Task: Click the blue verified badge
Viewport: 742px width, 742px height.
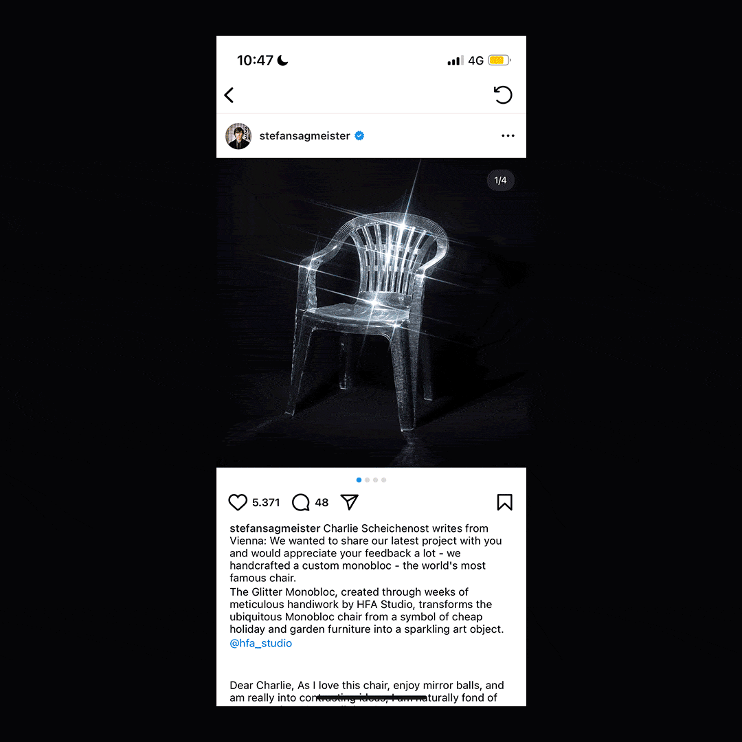Action: pos(359,136)
